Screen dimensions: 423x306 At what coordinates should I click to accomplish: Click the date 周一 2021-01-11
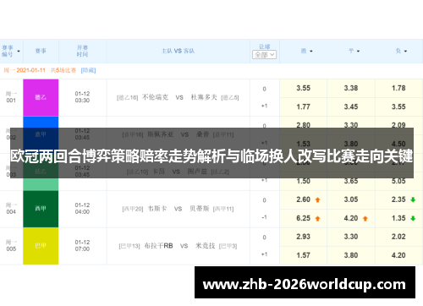coord(25,70)
